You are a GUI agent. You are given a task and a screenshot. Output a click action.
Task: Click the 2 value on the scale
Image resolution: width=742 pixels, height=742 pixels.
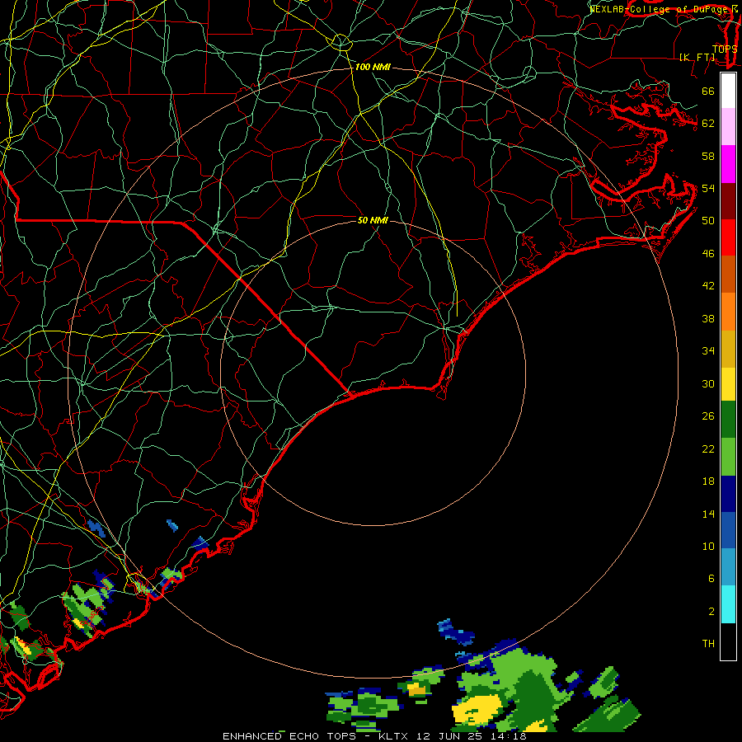click(711, 611)
